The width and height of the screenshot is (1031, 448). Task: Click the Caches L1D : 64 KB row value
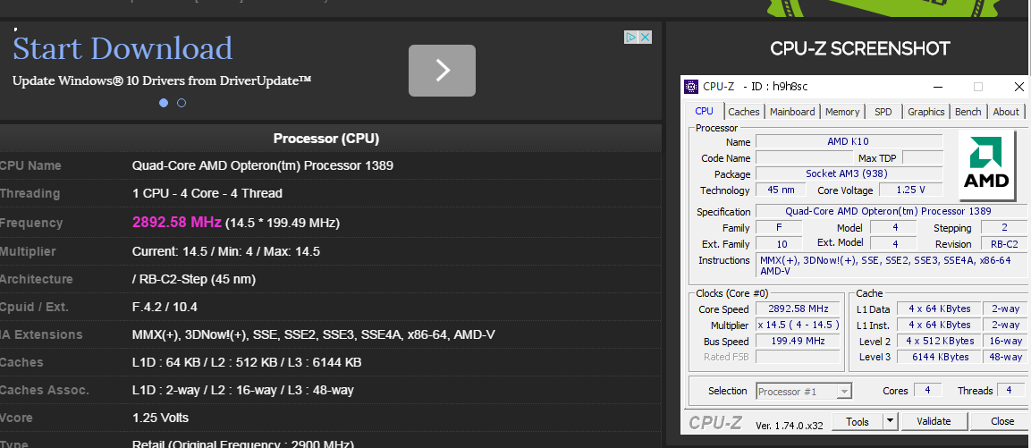(x=247, y=362)
